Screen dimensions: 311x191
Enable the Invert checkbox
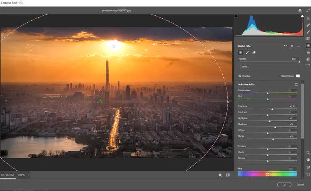(x=240, y=67)
